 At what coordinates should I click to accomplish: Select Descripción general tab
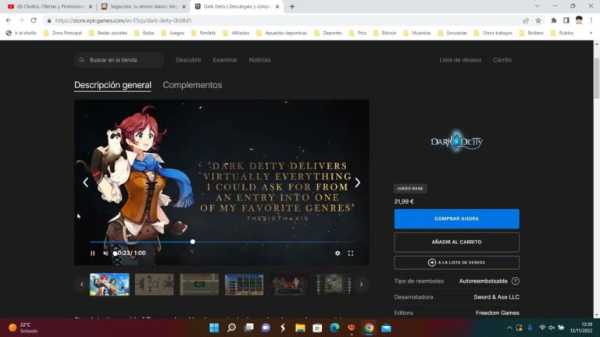112,85
